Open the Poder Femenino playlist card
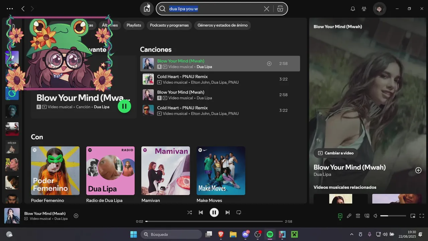Screen dimensions: 428x241 tap(55, 174)
